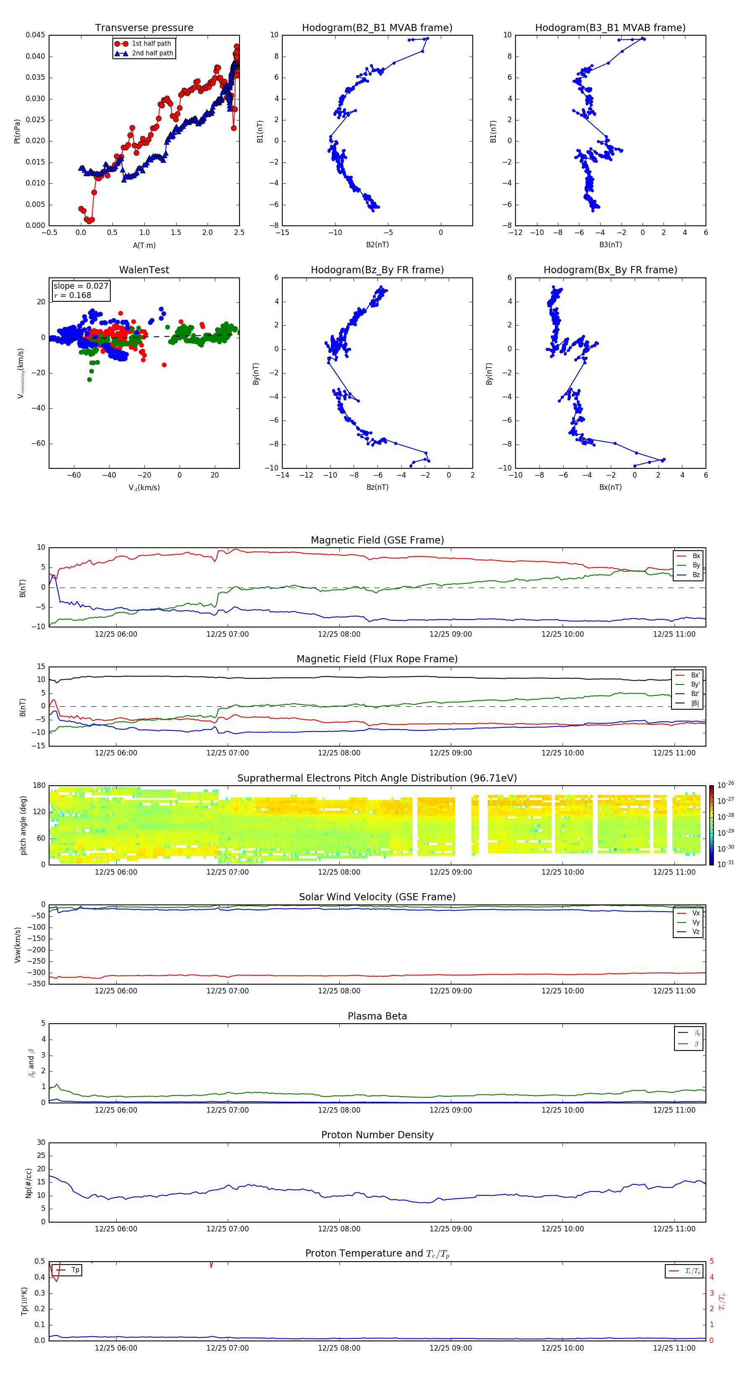Select Vy in the velocity legend
Image resolution: width=755 pixels, height=1385 pixels.
(x=688, y=922)
